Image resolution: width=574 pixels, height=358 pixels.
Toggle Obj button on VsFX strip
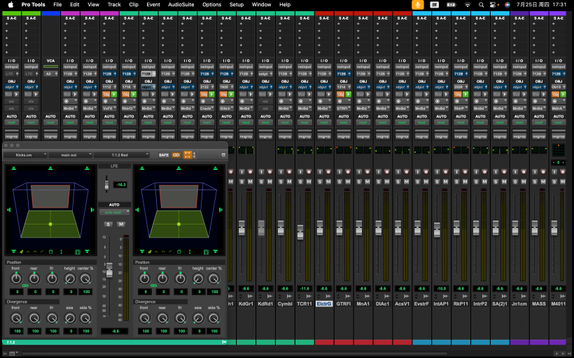106,94
